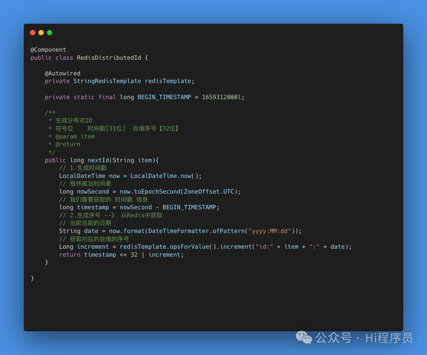
Task: Click the Long increment declaration
Action: click(x=84, y=247)
